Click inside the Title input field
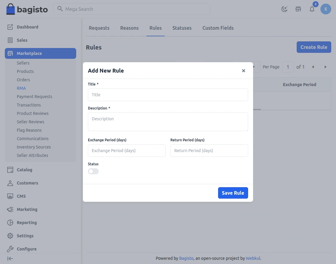The width and height of the screenshot is (336, 264). point(168,95)
